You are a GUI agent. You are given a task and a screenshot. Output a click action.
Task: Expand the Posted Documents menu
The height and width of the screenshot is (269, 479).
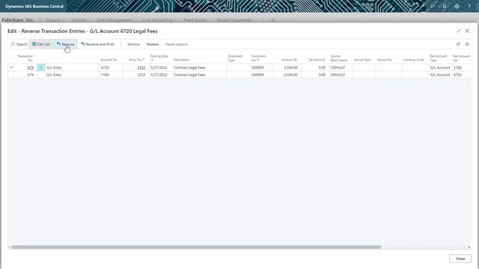tap(235, 20)
